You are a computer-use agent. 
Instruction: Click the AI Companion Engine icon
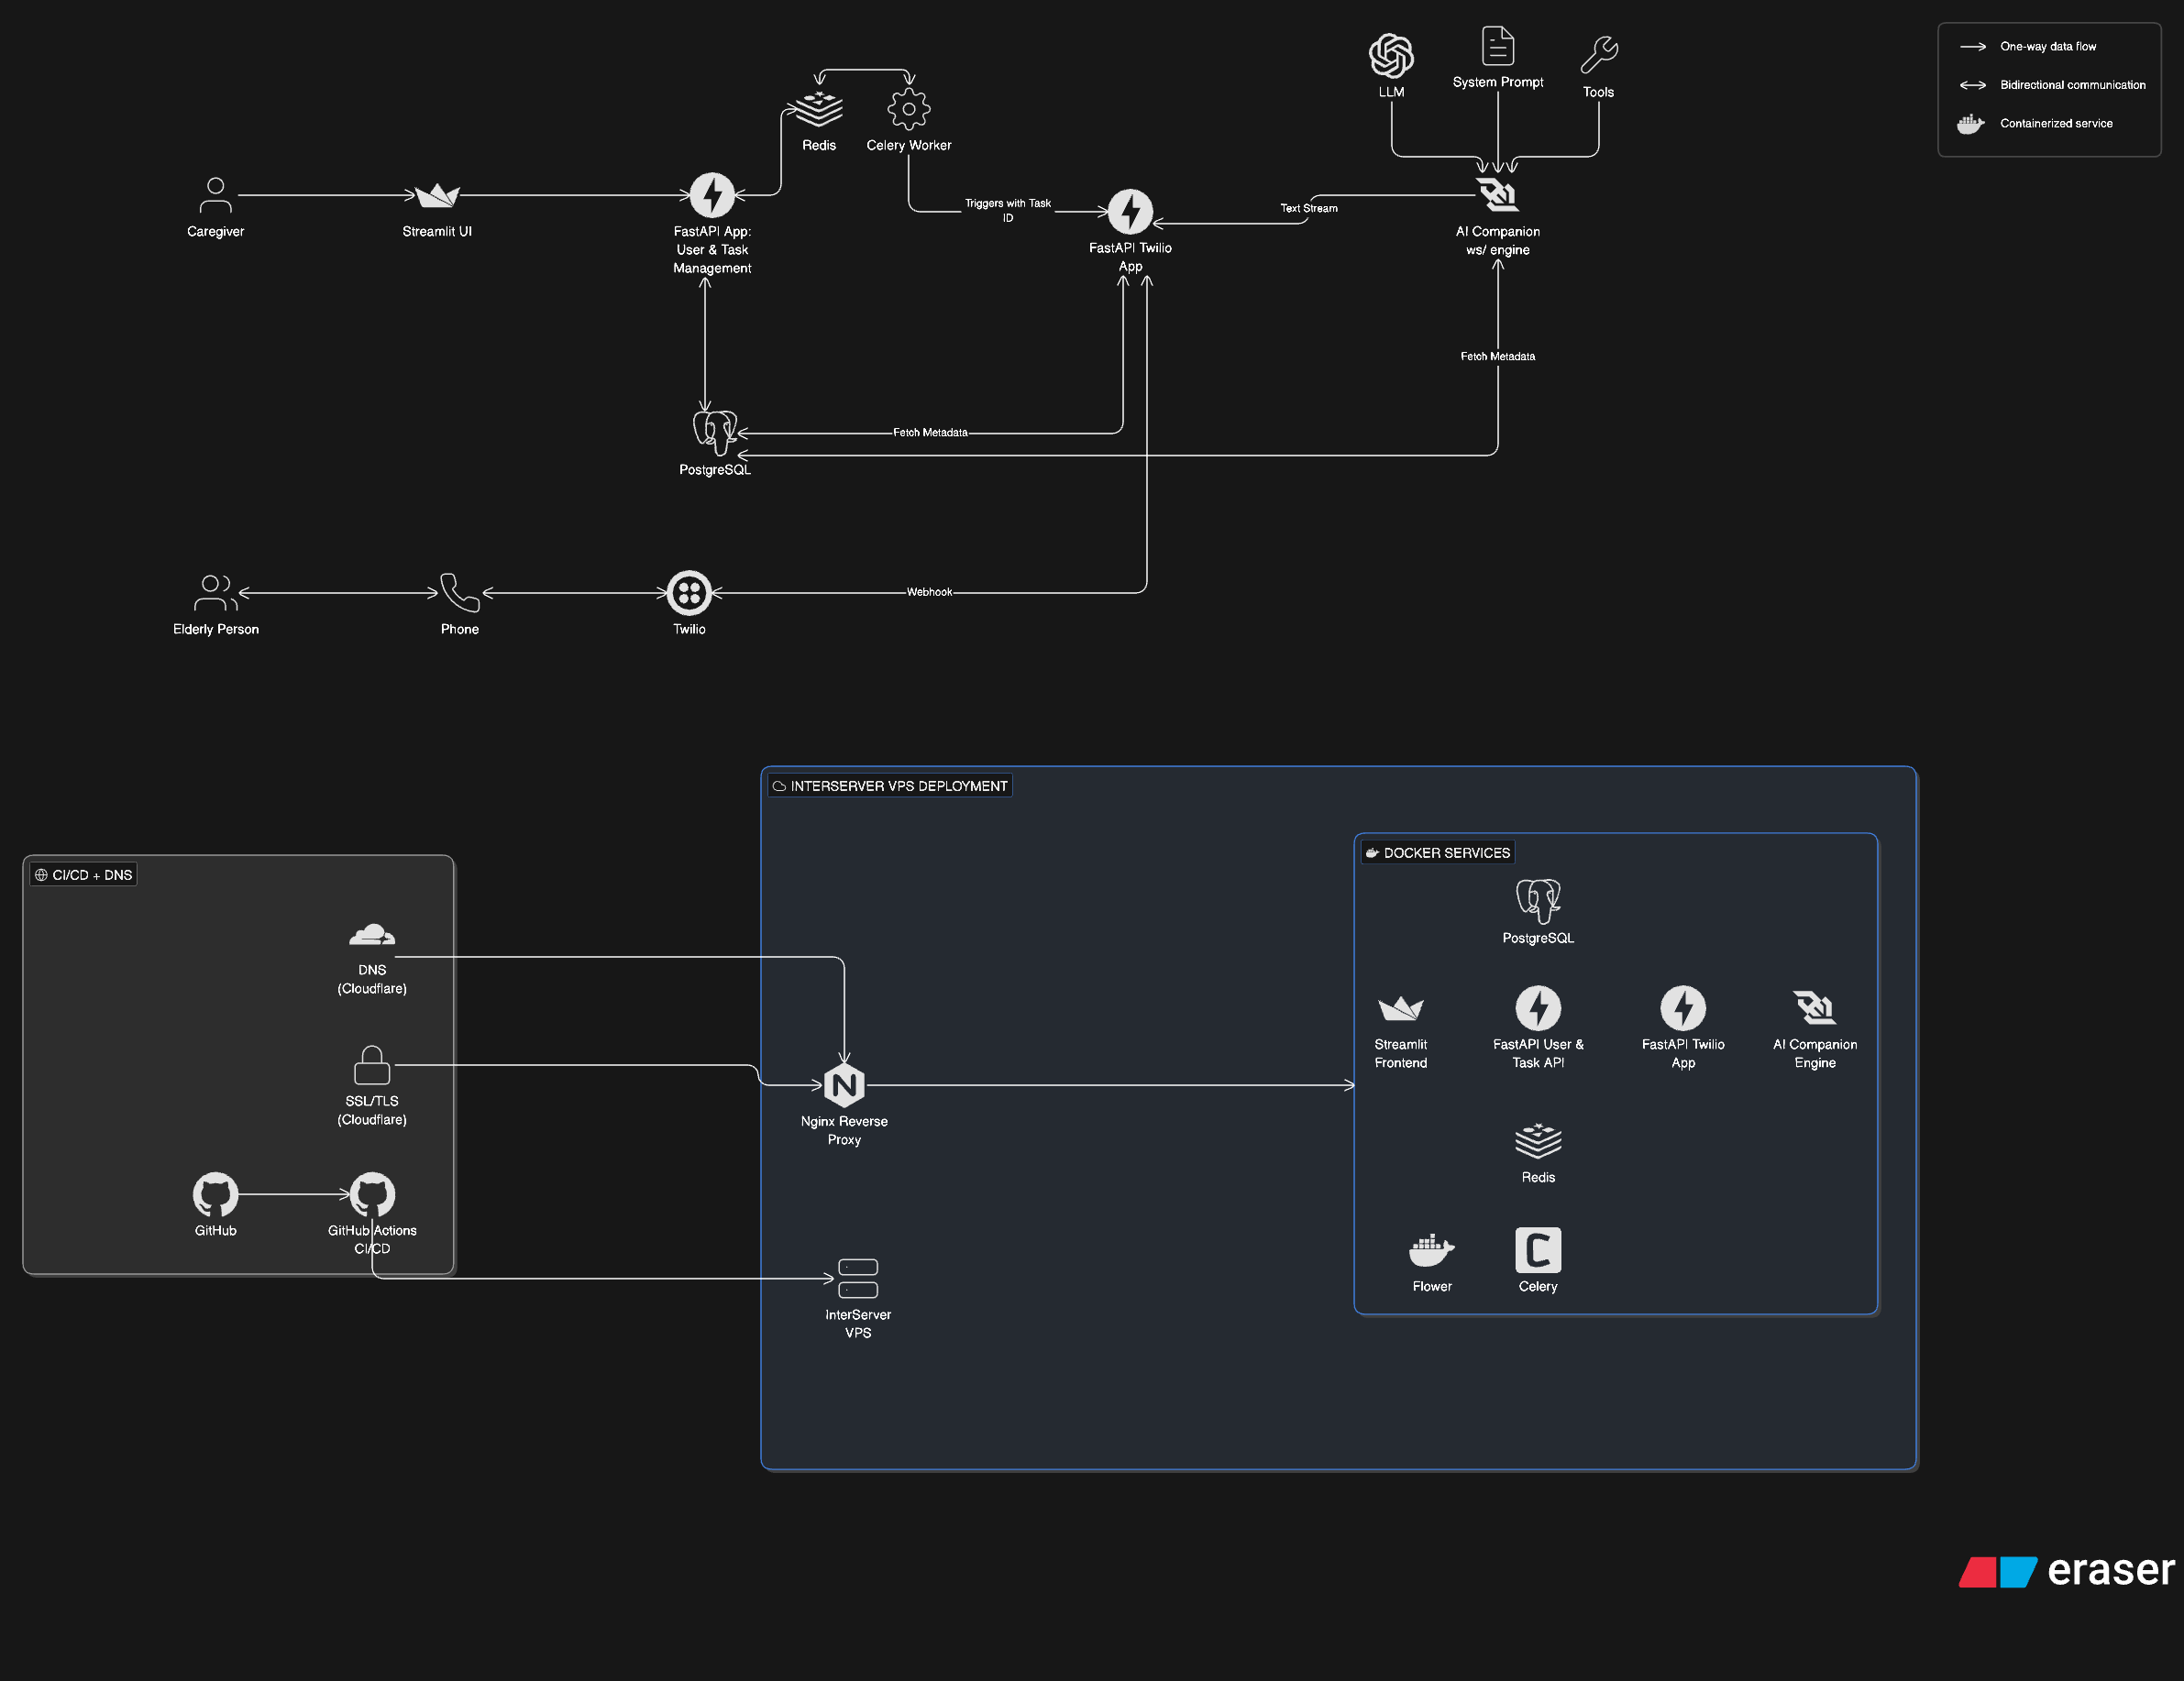[x=1815, y=1008]
